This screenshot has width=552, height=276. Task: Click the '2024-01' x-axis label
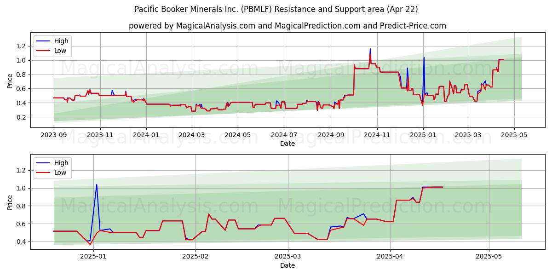146,135
